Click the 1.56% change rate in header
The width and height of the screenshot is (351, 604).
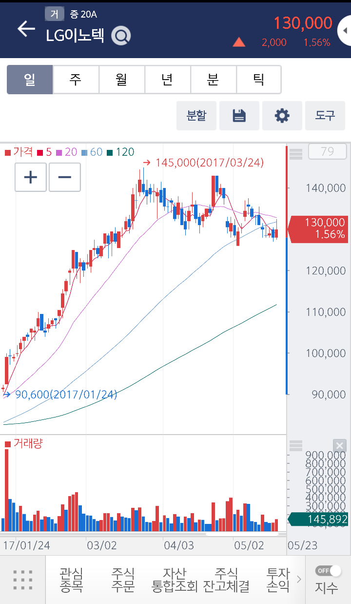click(317, 42)
